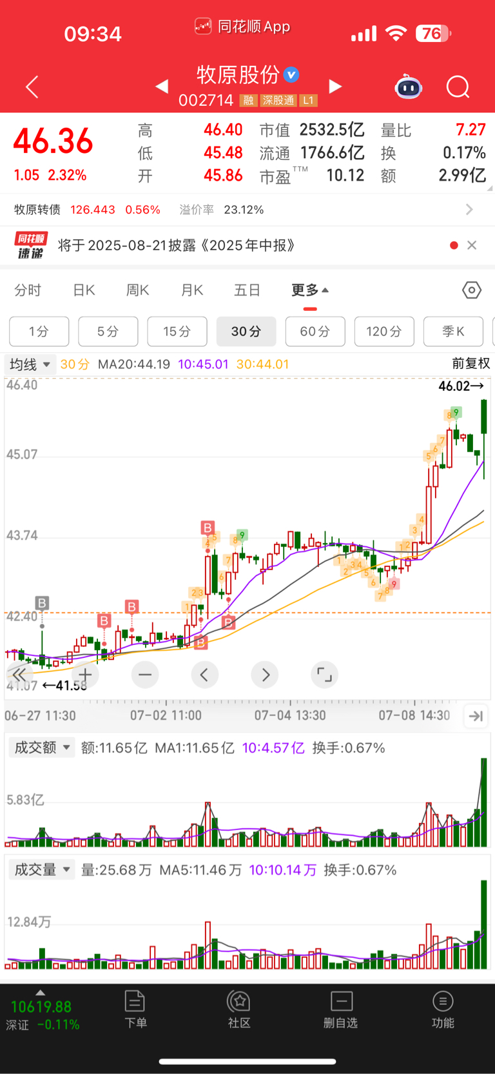The height and width of the screenshot is (1074, 495).
Task: Open the 功能 functions menu
Action: (x=443, y=1009)
